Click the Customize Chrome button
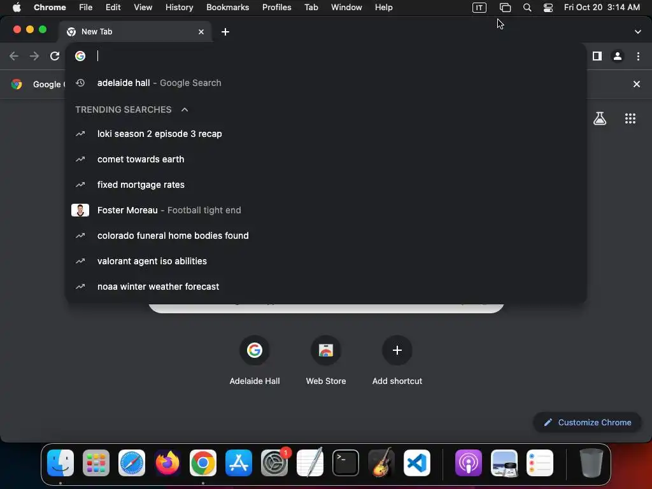652x489 pixels. click(x=587, y=422)
